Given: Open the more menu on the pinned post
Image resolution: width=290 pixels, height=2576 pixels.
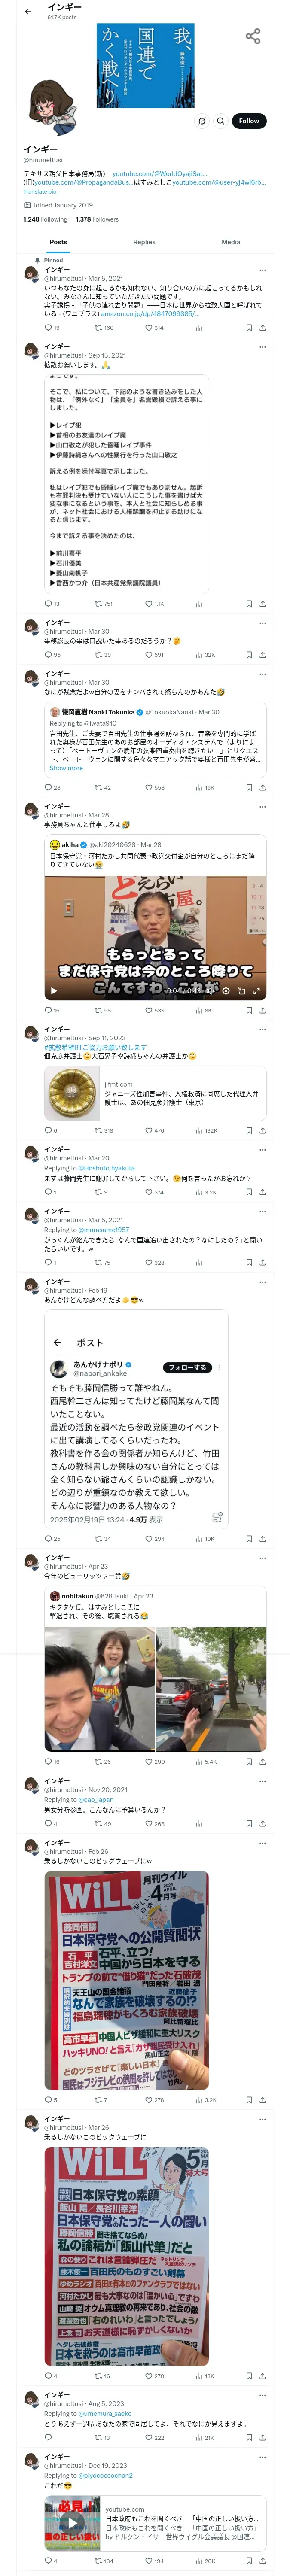Looking at the screenshot, I should point(262,270).
